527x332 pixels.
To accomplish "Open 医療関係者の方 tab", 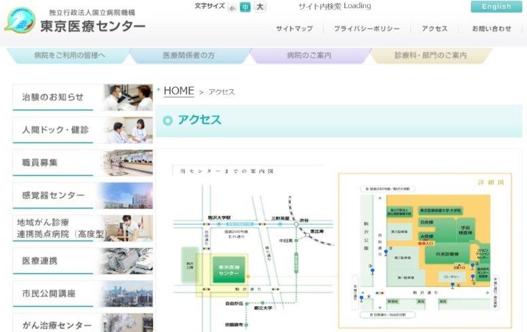I will [188, 55].
